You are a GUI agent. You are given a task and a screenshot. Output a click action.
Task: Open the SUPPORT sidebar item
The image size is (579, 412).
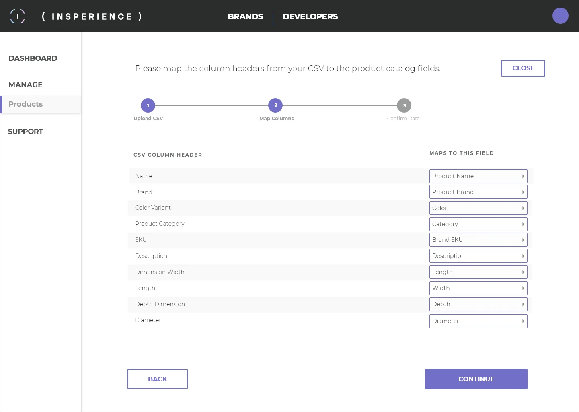click(25, 132)
